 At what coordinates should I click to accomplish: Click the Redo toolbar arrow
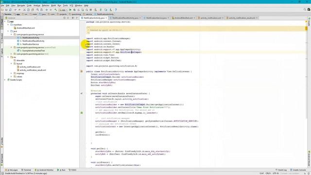(x=19, y=10)
